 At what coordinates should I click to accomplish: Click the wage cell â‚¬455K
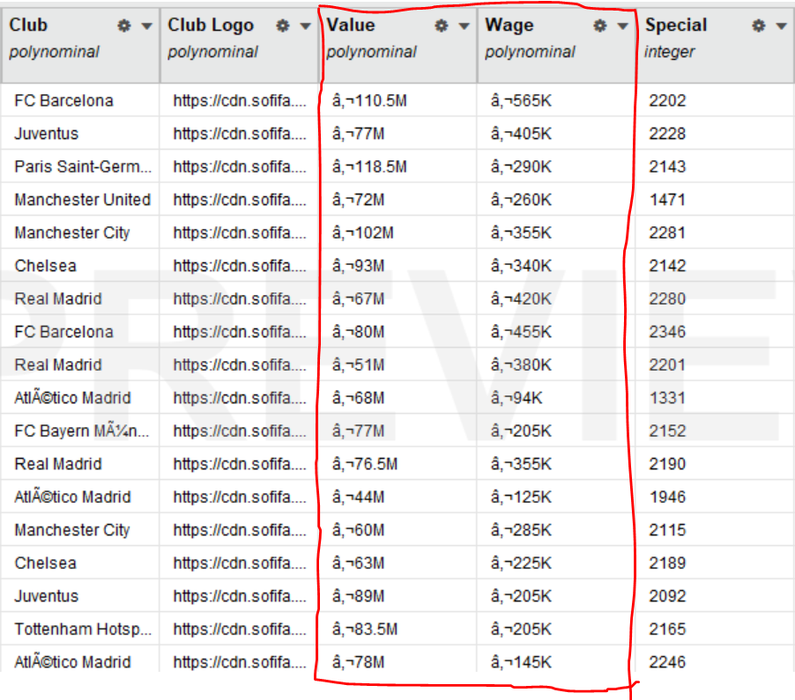click(521, 332)
